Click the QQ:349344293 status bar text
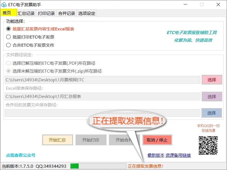227x170 pixels. click(51, 166)
